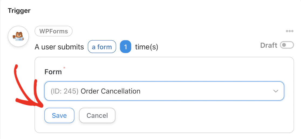Click the Trigger section heading
301x139 pixels.
(x=19, y=11)
